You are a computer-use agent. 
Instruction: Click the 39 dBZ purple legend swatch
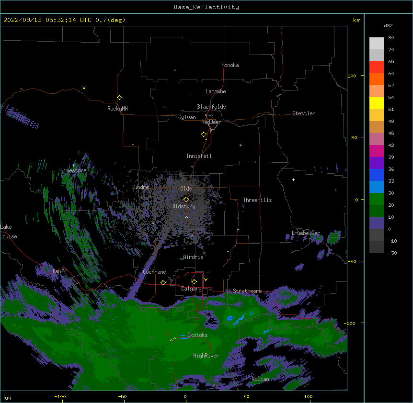[x=377, y=163]
